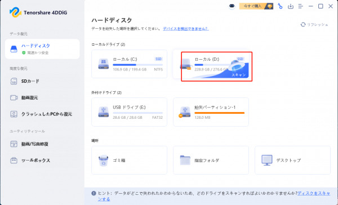The width and height of the screenshot is (338, 205).
Task: Click the SD card icon in sidebar
Action: (14, 81)
